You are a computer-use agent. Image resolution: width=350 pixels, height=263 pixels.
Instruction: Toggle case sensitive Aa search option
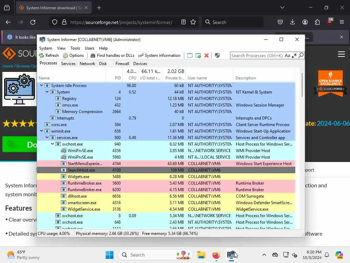pos(287,55)
